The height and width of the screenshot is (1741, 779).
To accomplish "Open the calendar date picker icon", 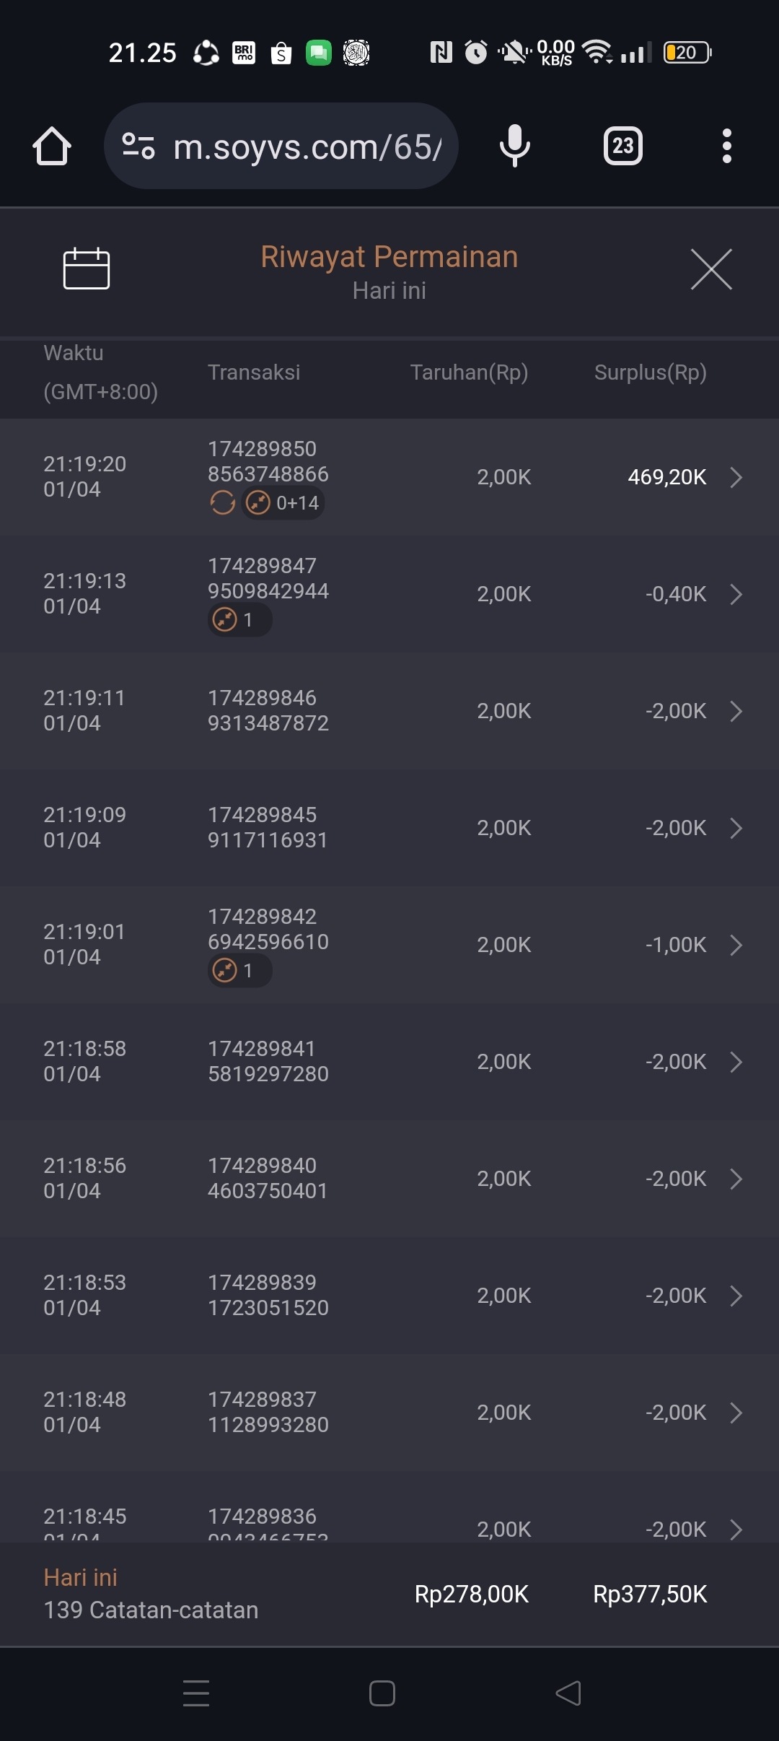I will tap(87, 269).
